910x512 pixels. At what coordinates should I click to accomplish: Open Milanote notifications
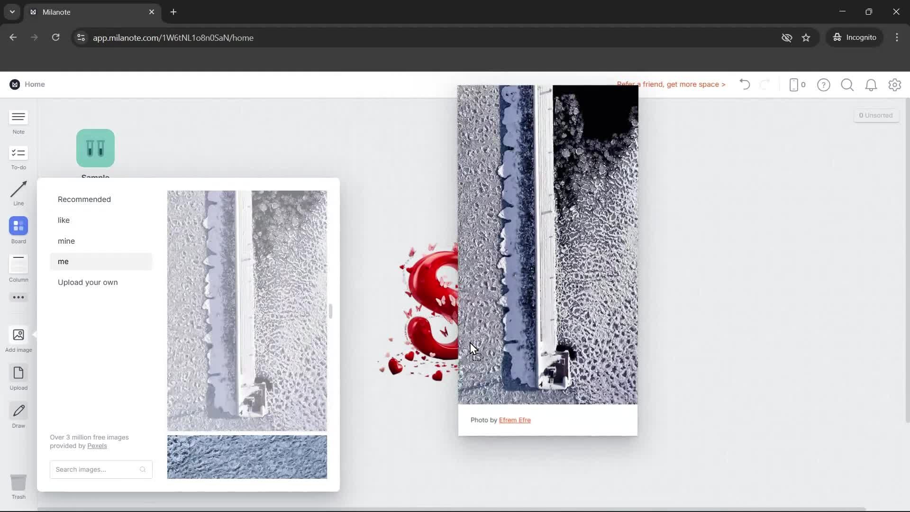click(x=871, y=84)
